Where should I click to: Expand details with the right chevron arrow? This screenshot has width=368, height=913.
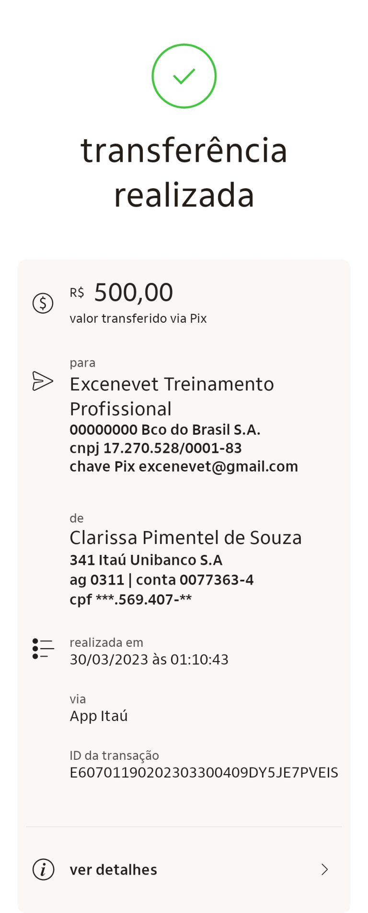point(324,869)
